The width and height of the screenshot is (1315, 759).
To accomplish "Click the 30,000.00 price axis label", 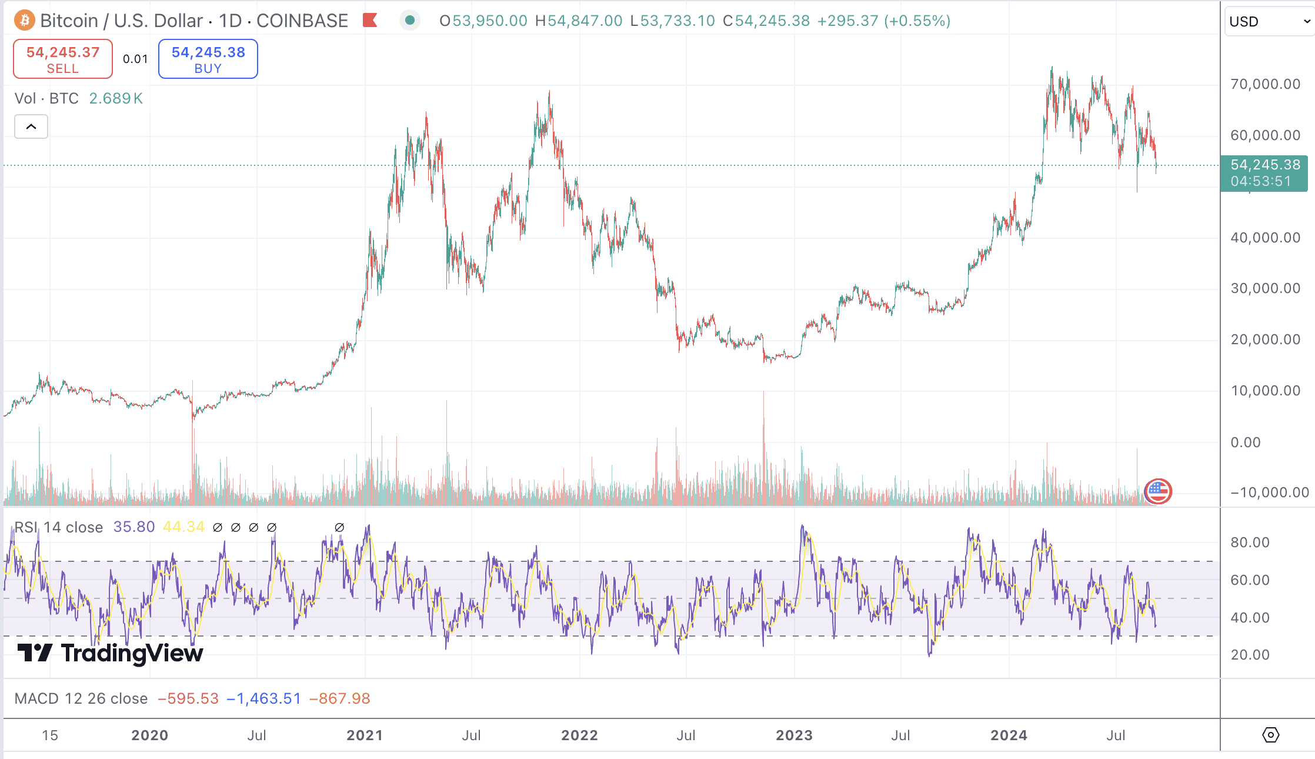I will click(1265, 288).
